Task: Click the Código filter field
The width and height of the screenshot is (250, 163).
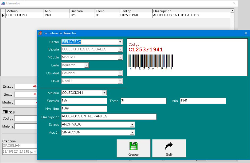Action: click(26, 118)
